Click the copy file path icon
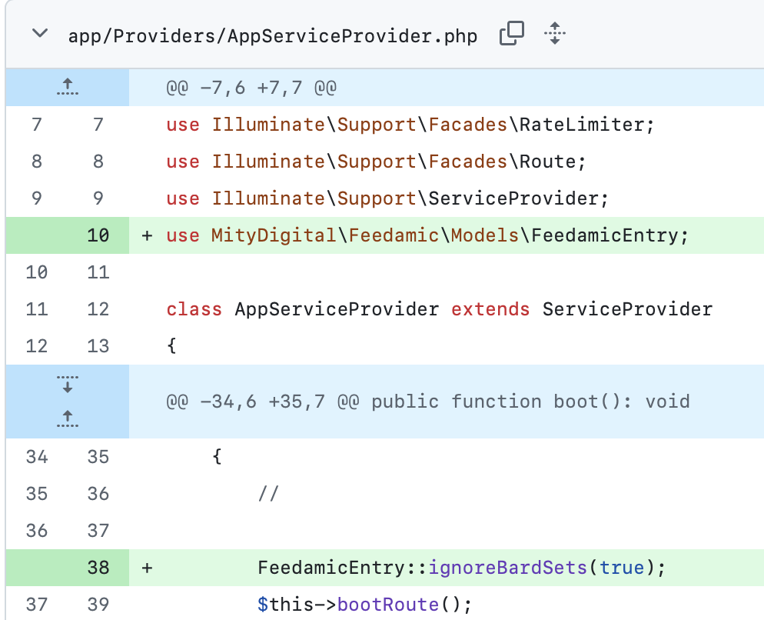Screen dimensions: 764x620 [x=510, y=34]
